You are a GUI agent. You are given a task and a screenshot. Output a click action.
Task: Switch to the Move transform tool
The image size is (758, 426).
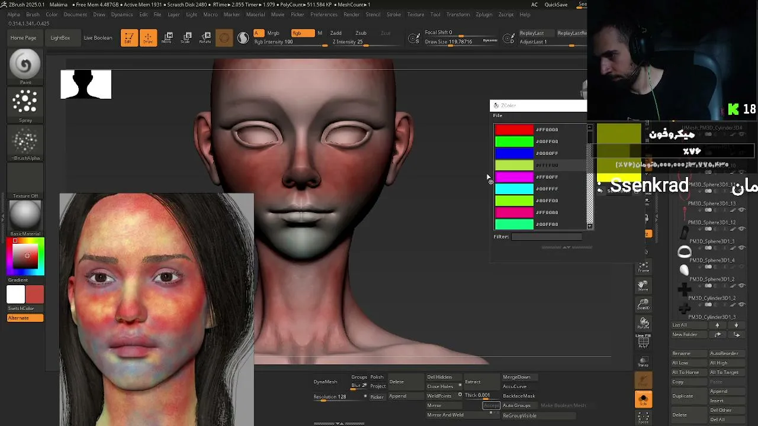pos(167,38)
